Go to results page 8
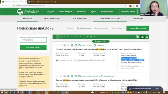The image size is (168, 94). [81, 37]
